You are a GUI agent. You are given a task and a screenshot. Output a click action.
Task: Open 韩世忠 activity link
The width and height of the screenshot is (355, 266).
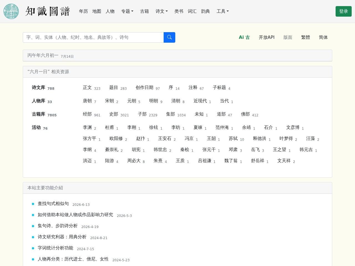point(163,150)
